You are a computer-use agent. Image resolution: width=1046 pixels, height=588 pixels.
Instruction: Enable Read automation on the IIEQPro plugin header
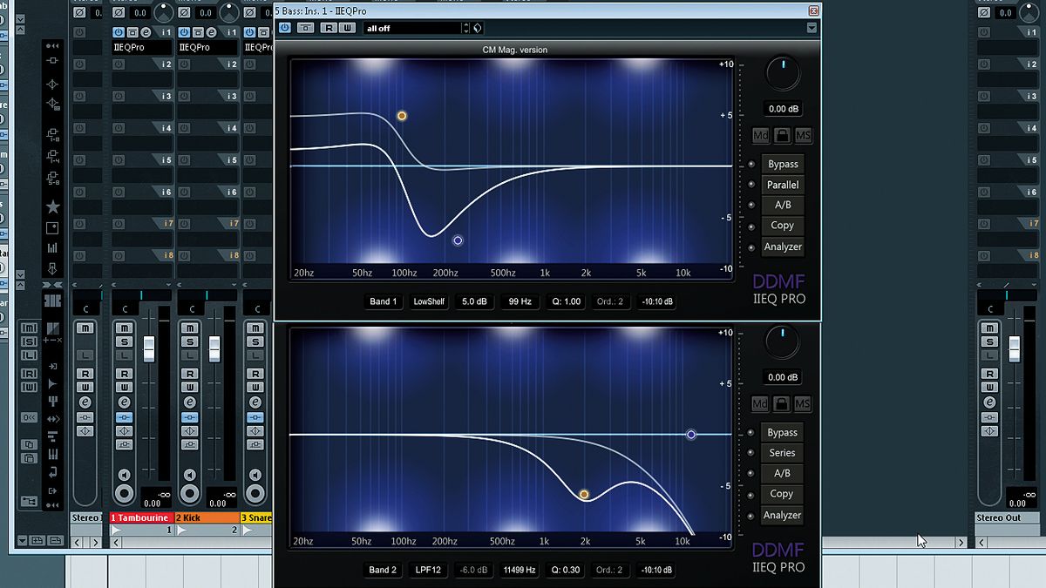(x=327, y=28)
